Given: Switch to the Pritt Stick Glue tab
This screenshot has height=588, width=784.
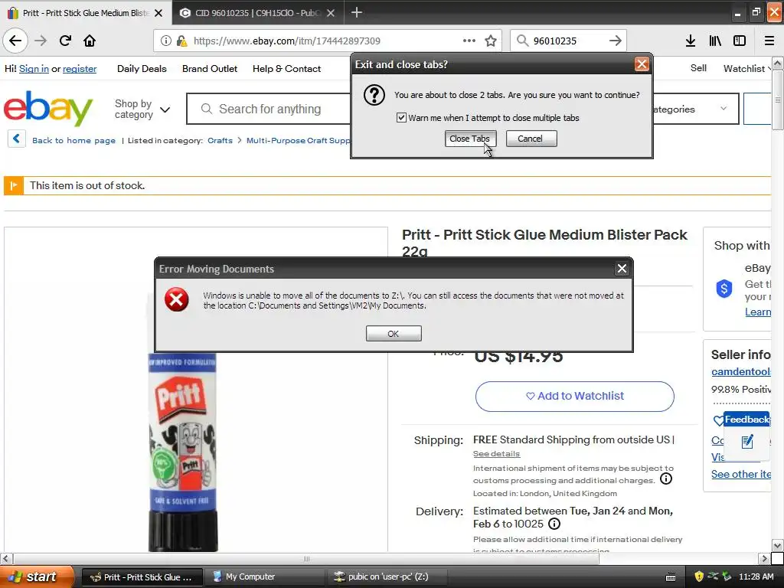Looking at the screenshot, I should (86, 13).
